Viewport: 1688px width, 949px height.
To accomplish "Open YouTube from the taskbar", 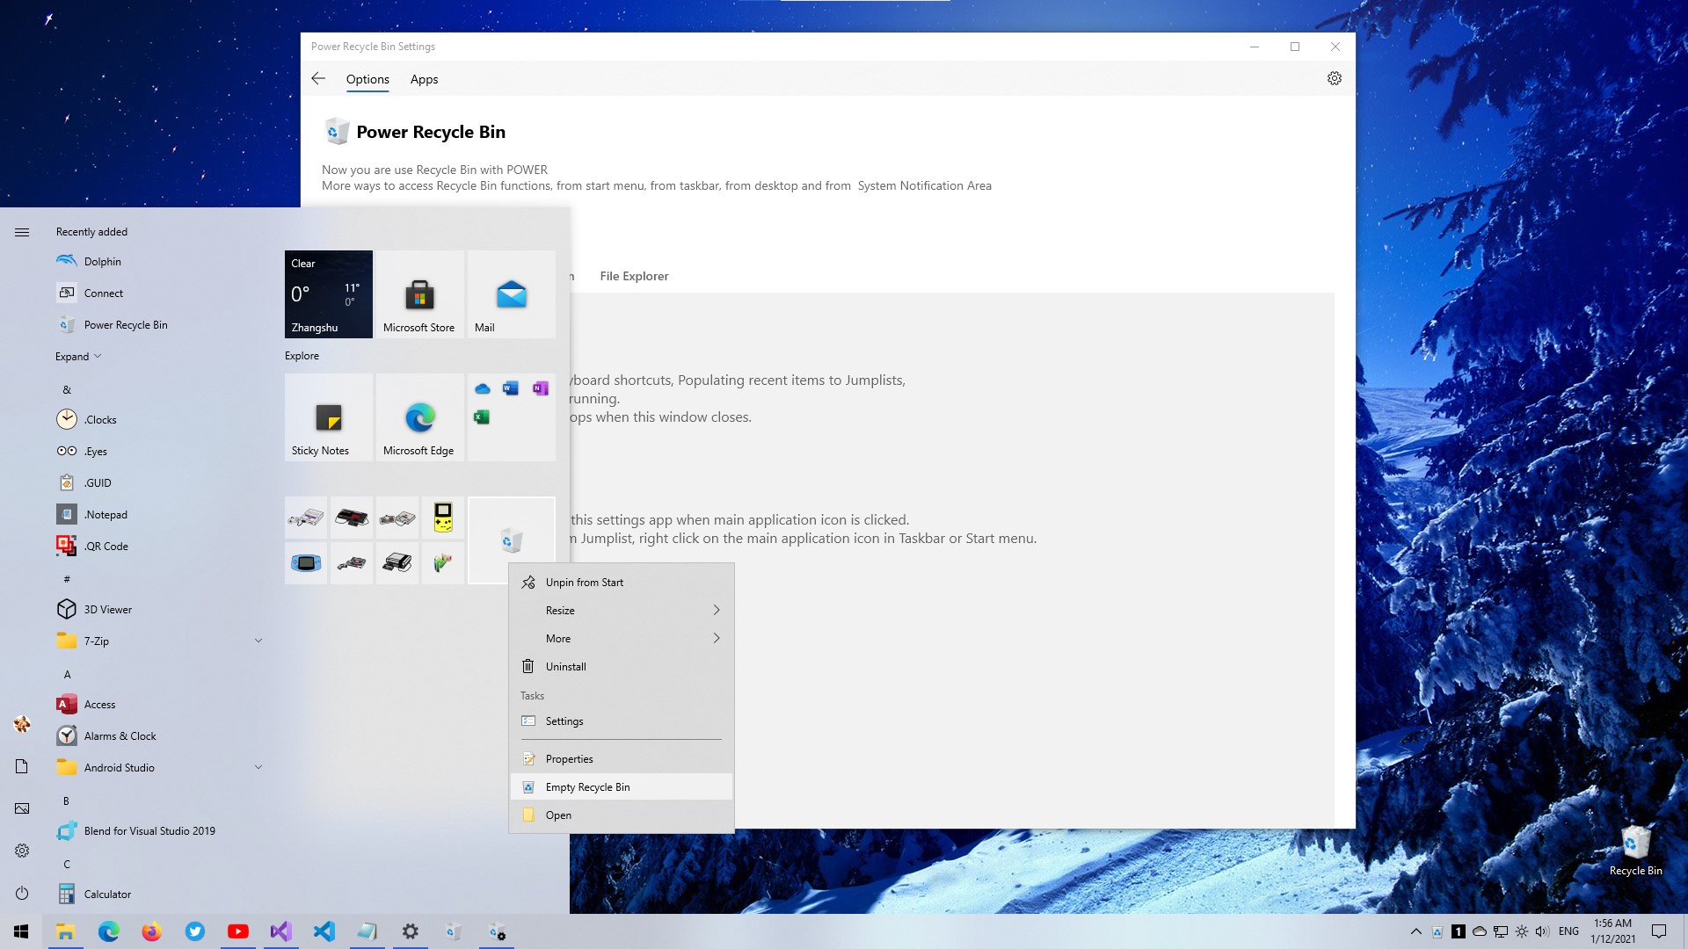I will (x=238, y=931).
